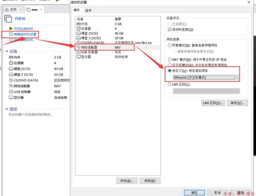Collapse the 设备 section in main window

(x=7, y=51)
